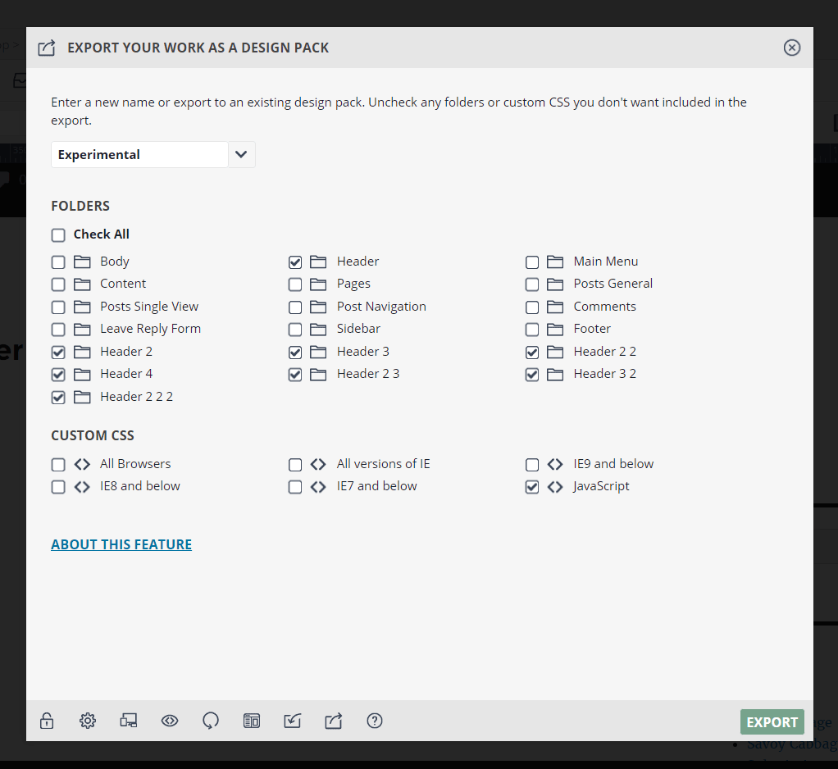Screen dimensions: 838x769
Task: Click the Comments folder icon
Action: [555, 307]
